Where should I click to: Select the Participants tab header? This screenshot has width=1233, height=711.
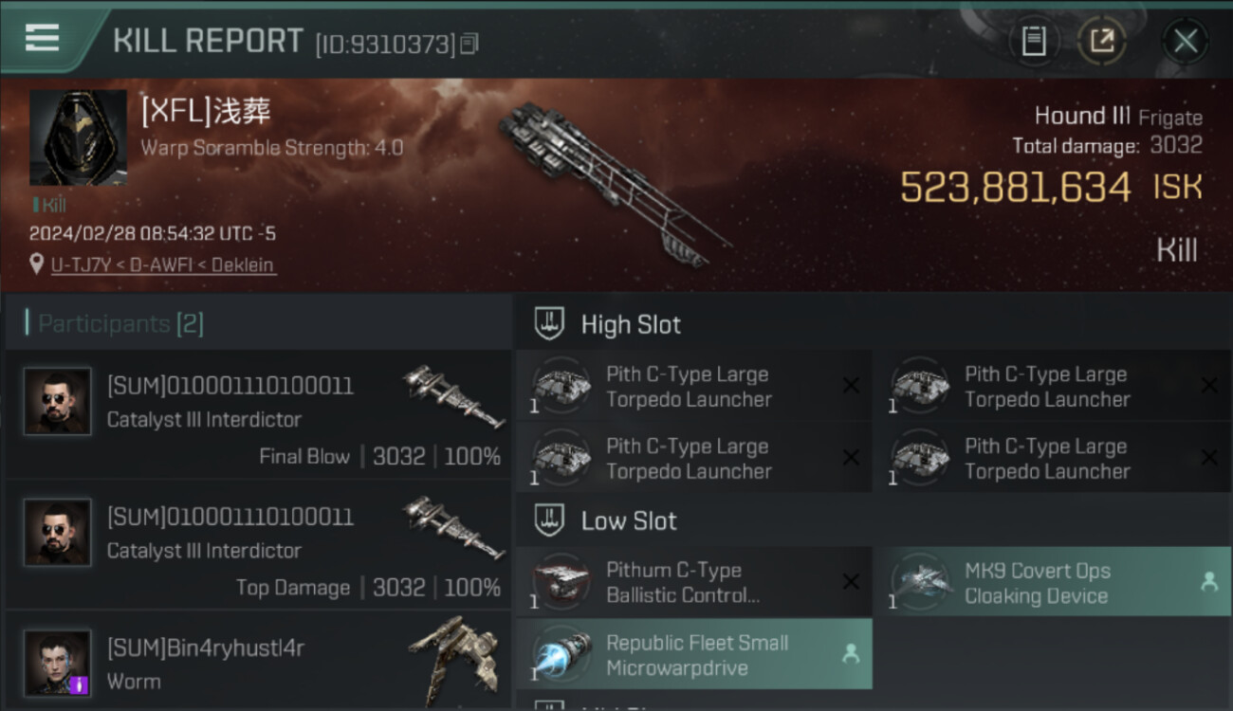click(120, 324)
